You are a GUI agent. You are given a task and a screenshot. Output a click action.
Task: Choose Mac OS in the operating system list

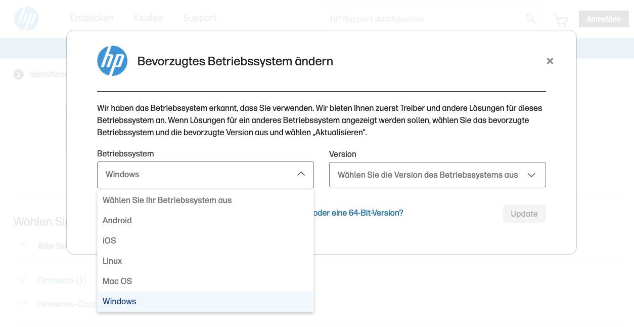tap(205, 281)
